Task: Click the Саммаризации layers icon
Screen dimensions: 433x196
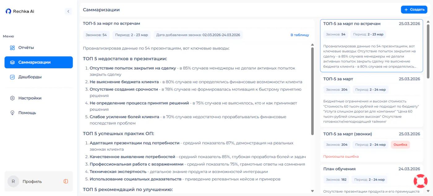Action: coord(12,62)
